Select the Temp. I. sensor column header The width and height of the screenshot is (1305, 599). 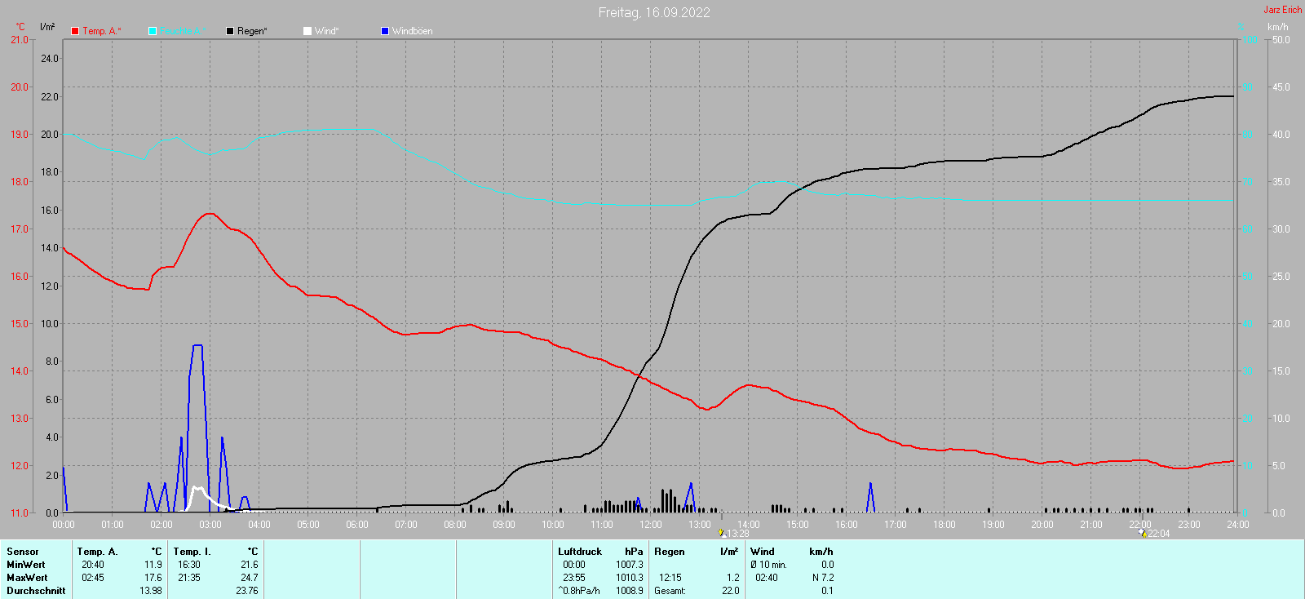[192, 552]
